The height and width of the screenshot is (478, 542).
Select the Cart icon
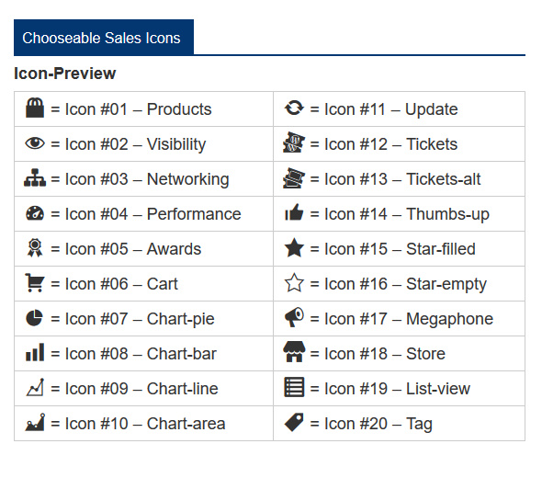click(35, 282)
